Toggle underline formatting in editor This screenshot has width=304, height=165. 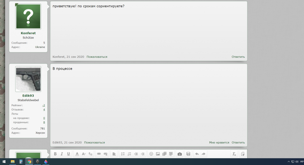[68, 154]
